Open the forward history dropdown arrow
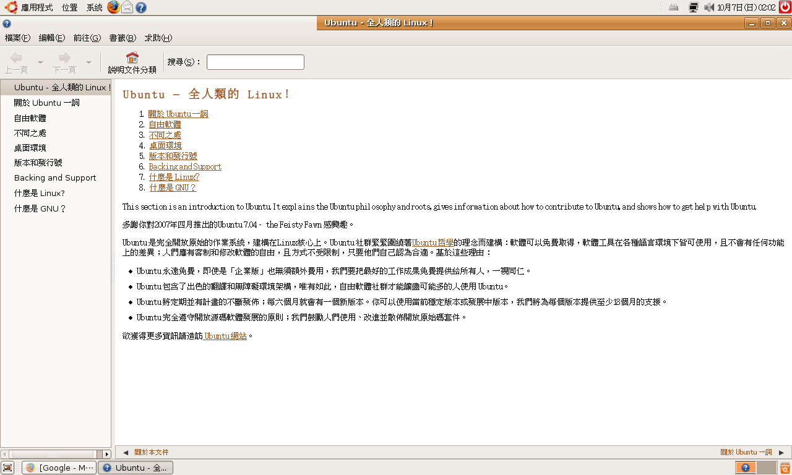The height and width of the screenshot is (475, 792). [88, 62]
